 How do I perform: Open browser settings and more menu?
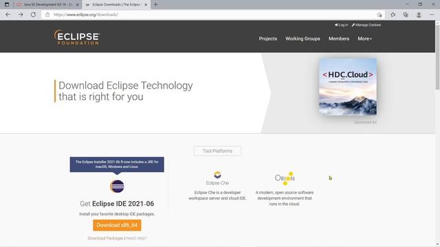(432, 14)
